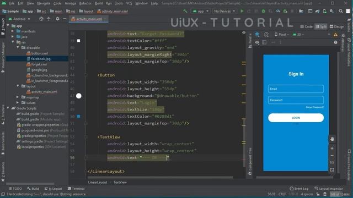Open the Build menu

pos(99,3)
